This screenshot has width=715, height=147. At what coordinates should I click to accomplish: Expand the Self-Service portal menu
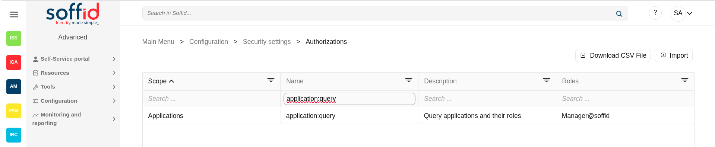(x=74, y=59)
